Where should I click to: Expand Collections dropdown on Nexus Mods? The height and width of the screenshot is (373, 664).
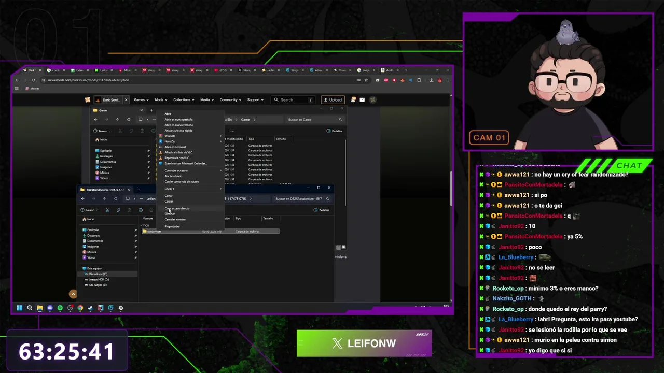(x=184, y=99)
